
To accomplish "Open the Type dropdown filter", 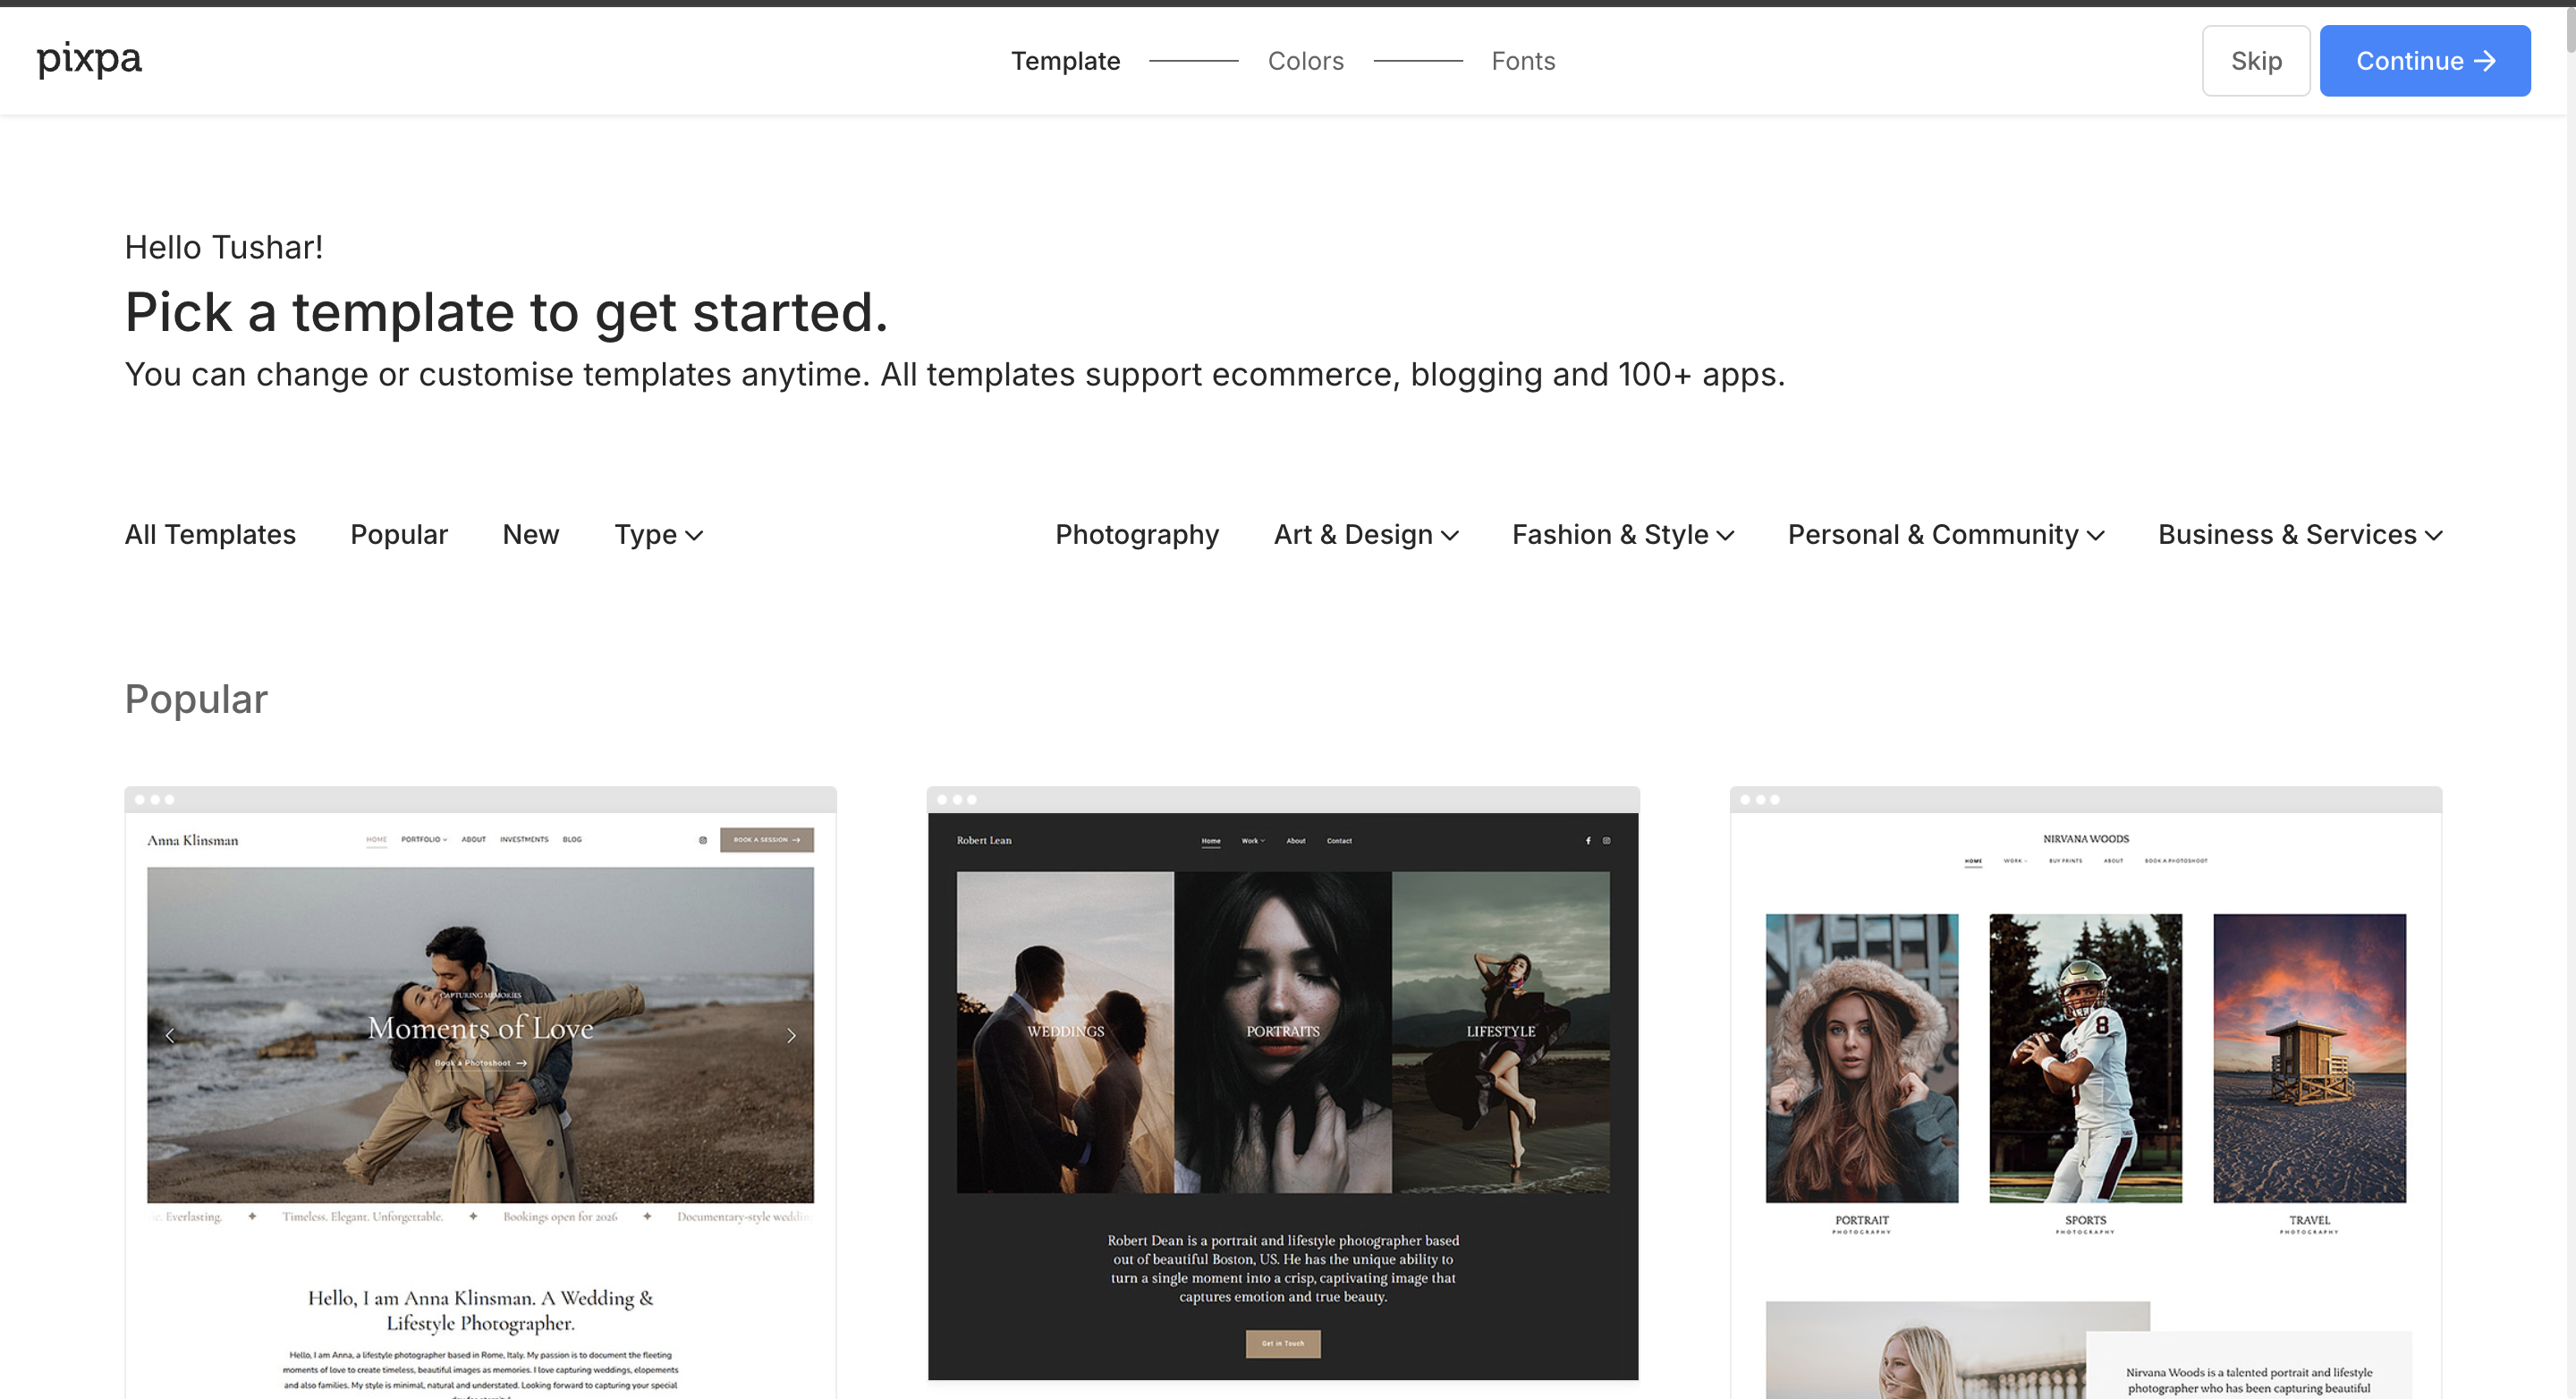I will click(658, 535).
